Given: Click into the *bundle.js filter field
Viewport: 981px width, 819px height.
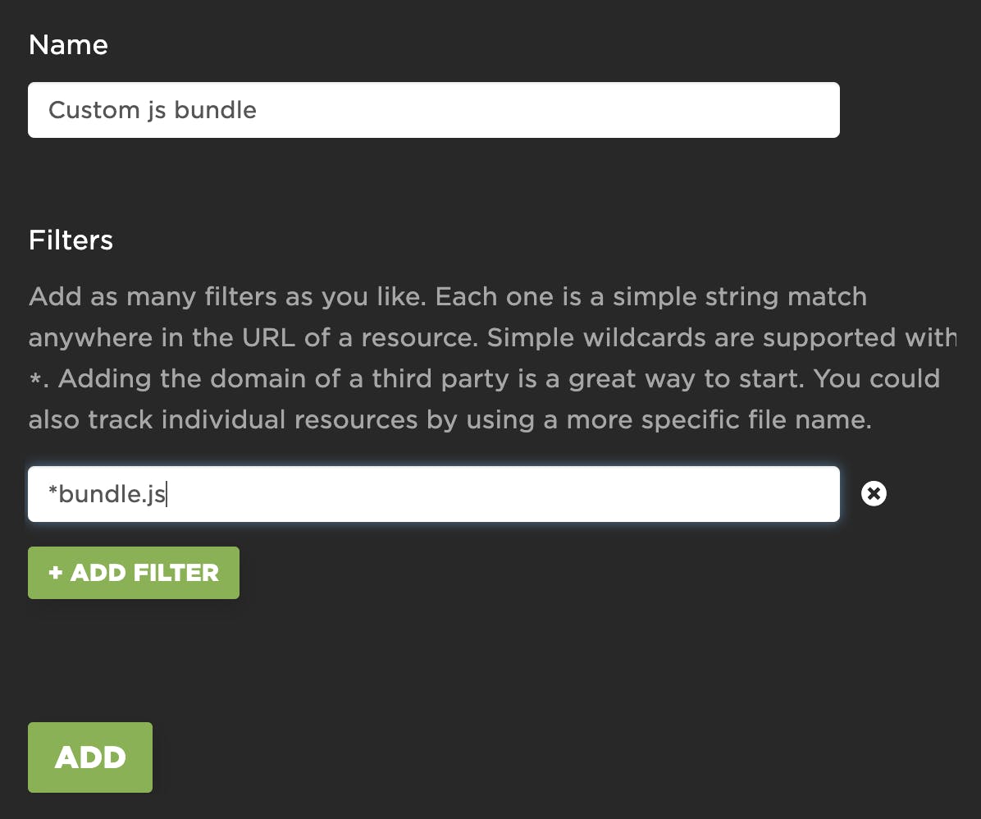Looking at the screenshot, I should tap(433, 494).
